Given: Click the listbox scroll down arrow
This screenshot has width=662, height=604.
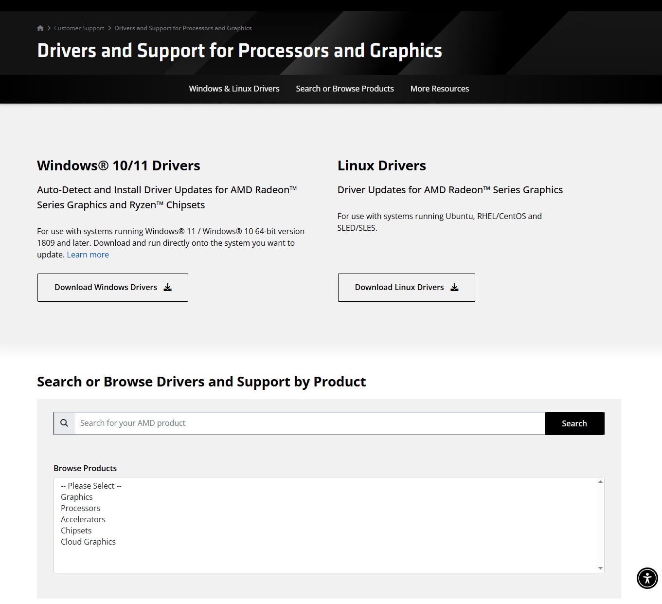Looking at the screenshot, I should pyautogui.click(x=600, y=568).
